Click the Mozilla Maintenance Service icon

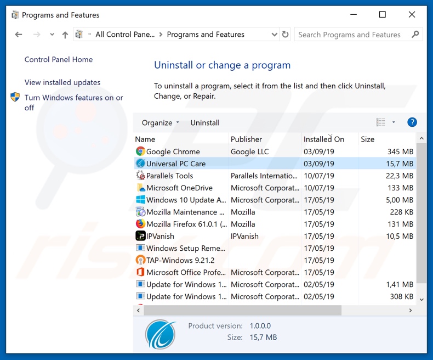[140, 212]
